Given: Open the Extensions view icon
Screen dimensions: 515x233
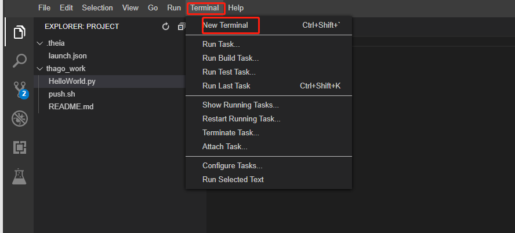Looking at the screenshot, I should [19, 147].
